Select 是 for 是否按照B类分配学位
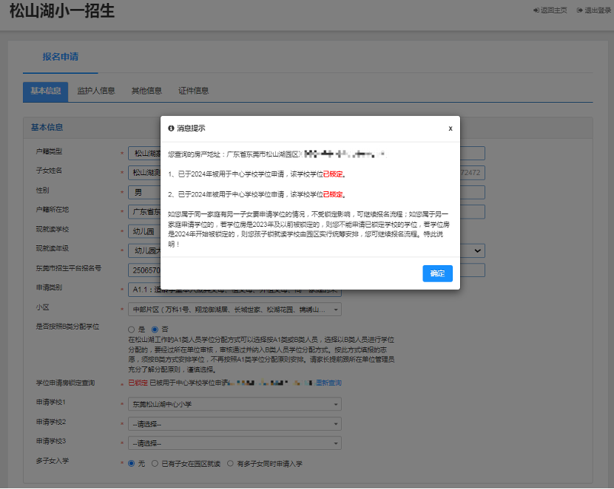 pos(132,329)
